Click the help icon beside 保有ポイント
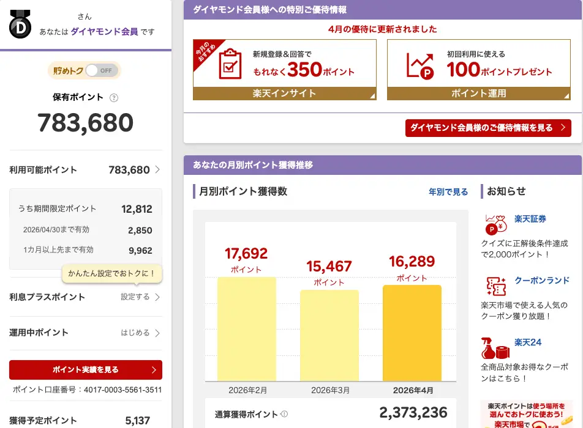The height and width of the screenshot is (428, 583). click(114, 98)
